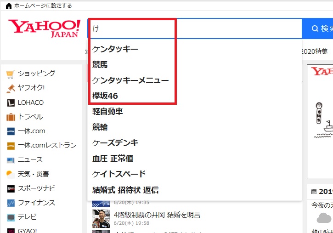Click the ファイナンス chart icon
The height and width of the screenshot is (233, 333).
pyautogui.click(x=11, y=203)
